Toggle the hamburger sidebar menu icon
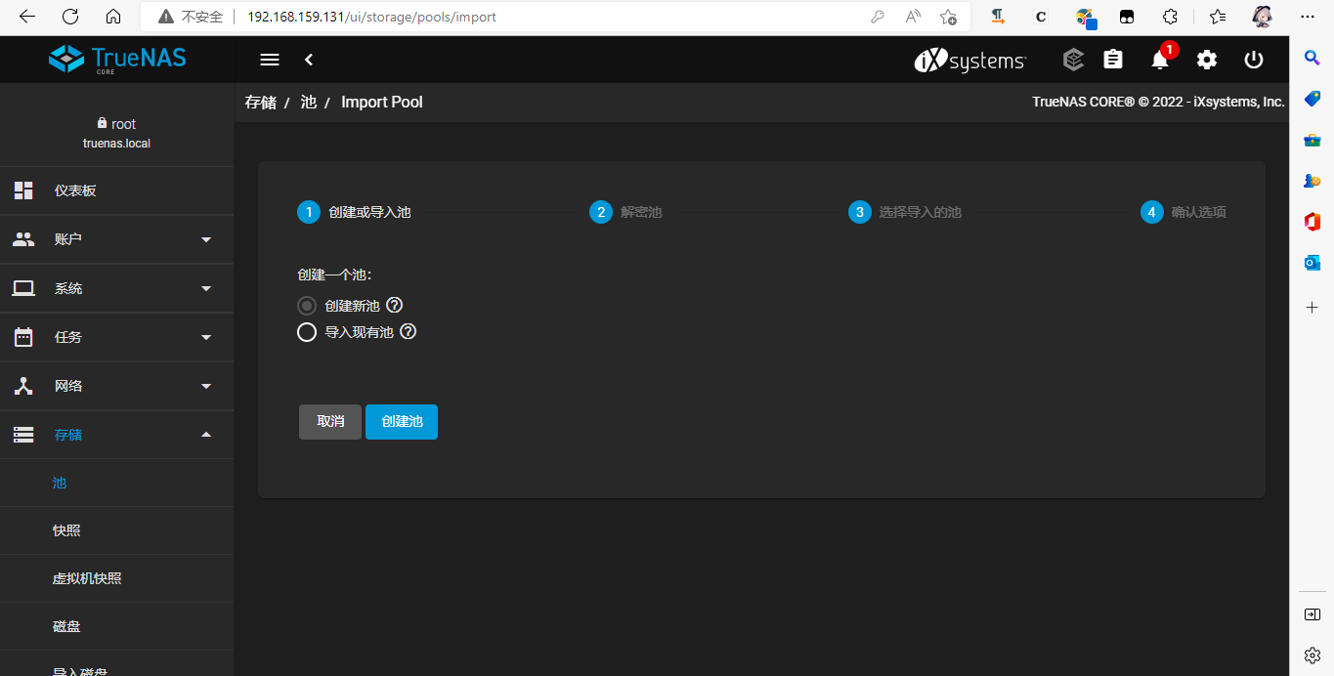The height and width of the screenshot is (676, 1334). (270, 60)
